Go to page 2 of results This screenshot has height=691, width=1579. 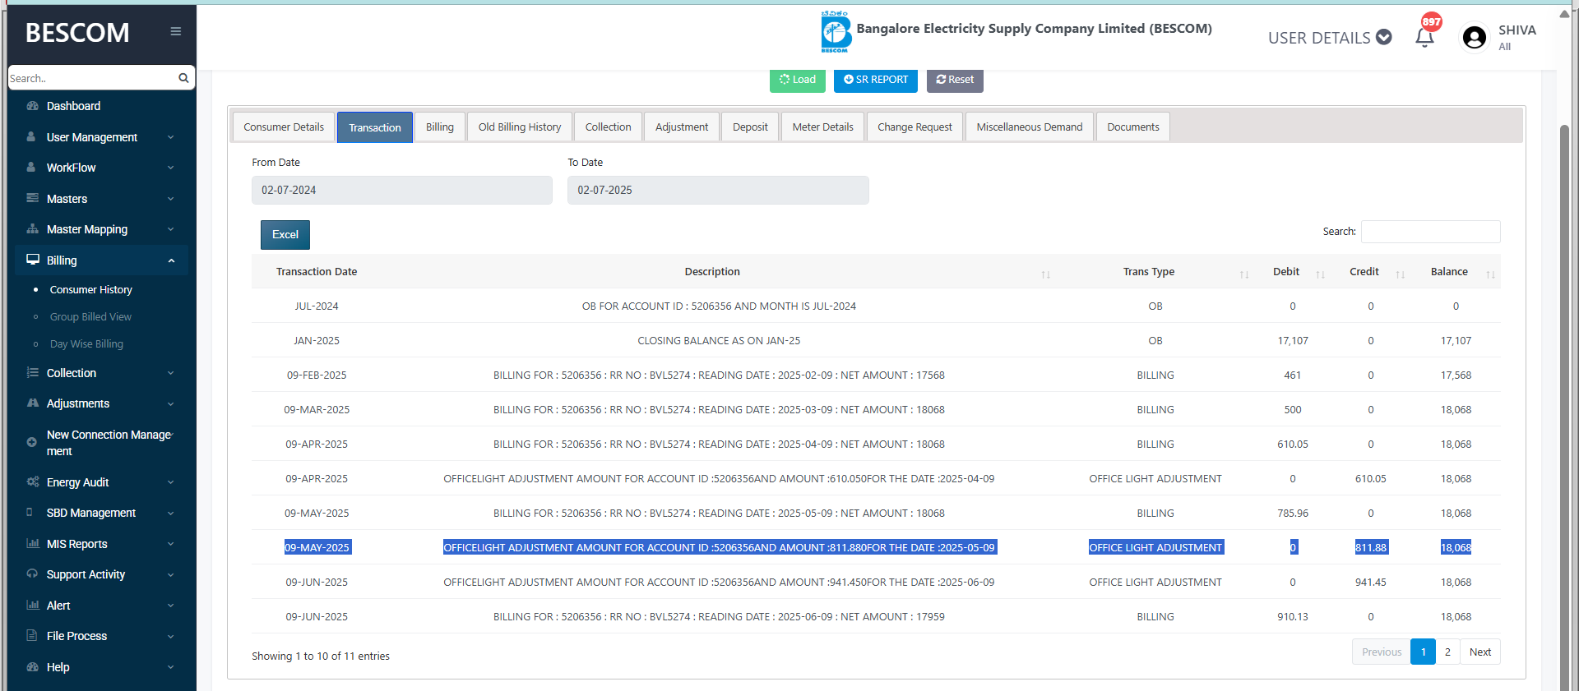point(1447,652)
